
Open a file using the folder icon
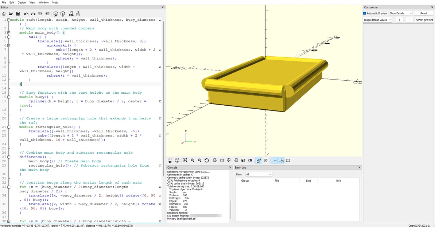coord(11,14)
